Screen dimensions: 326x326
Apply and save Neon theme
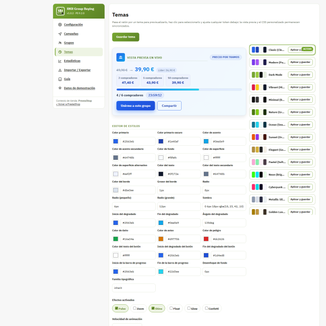pyautogui.click(x=300, y=174)
